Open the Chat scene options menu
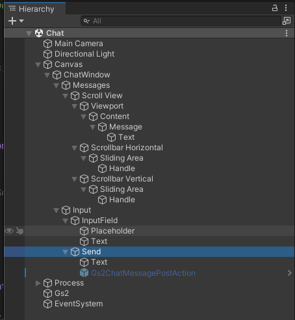 pos(287,33)
